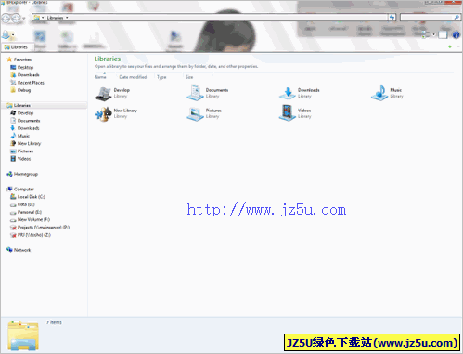The width and height of the screenshot is (463, 354).
Task: Open Personal (E:) drive
Action: [30, 212]
